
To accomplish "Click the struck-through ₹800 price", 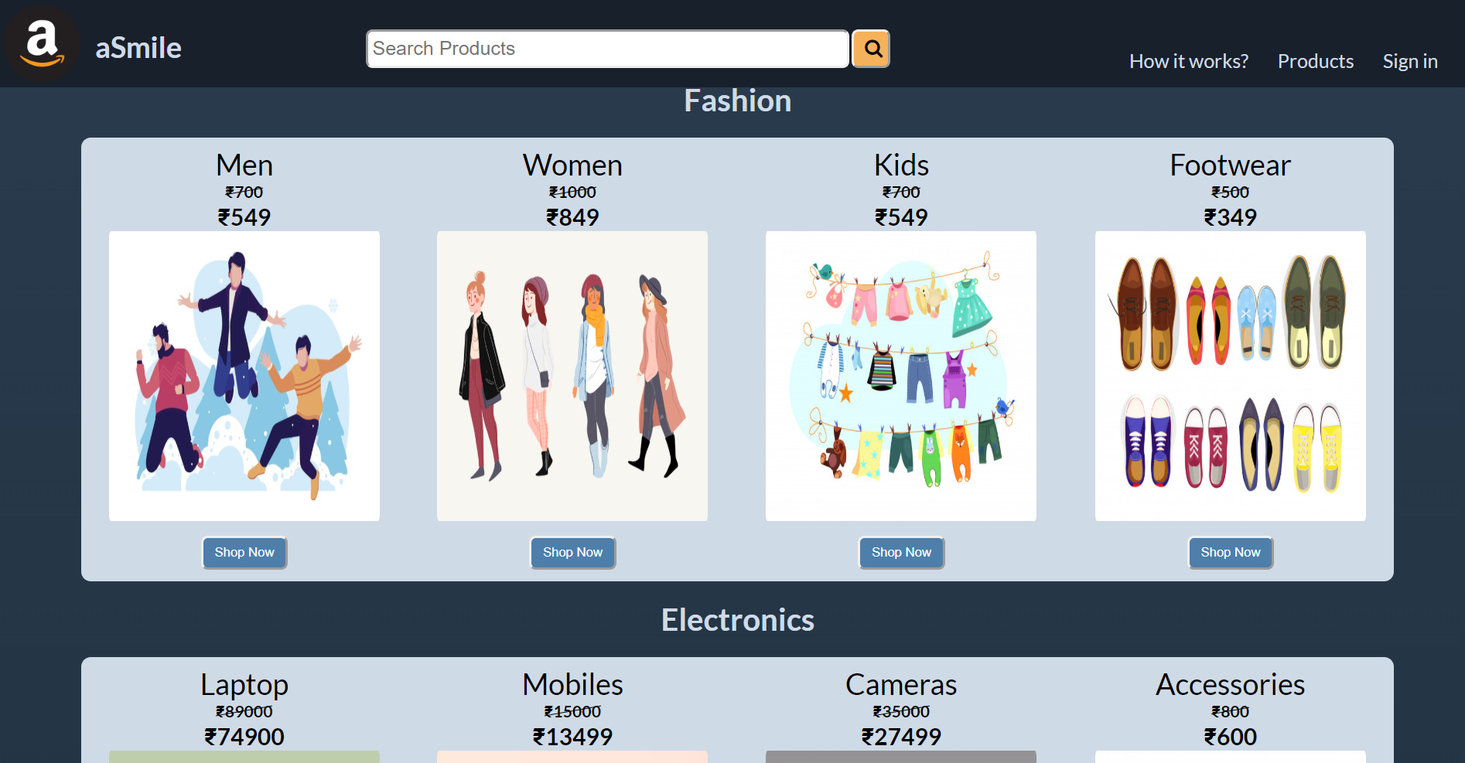I will tap(1231, 711).
